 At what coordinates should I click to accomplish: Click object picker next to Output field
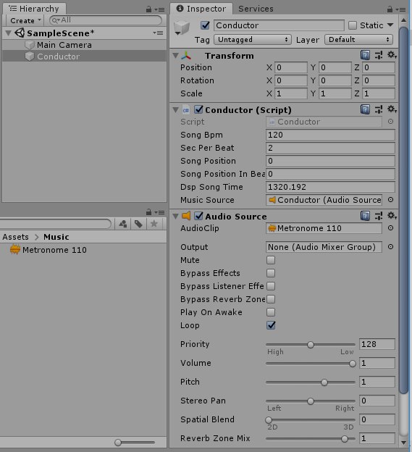390,247
